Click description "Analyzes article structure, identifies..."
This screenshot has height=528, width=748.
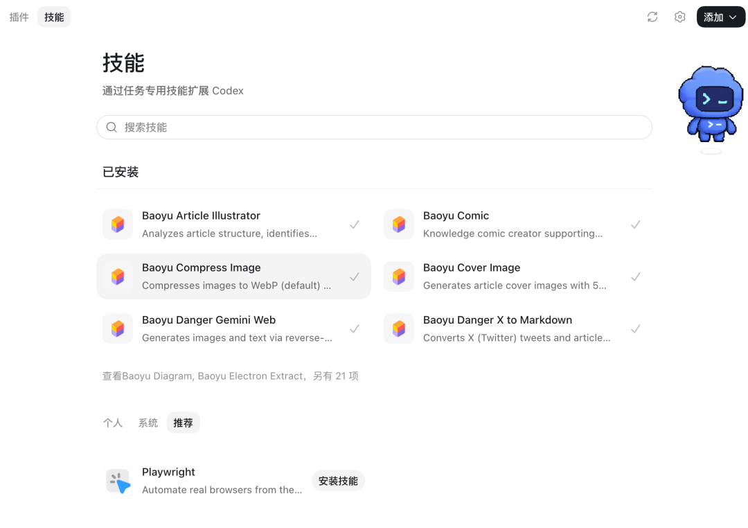229,234
